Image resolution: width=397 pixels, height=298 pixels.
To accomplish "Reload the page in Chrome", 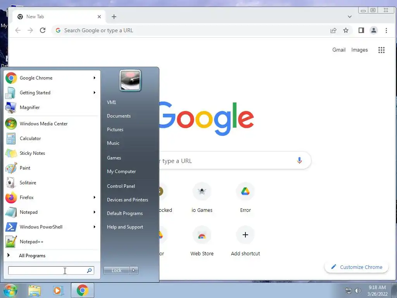I will pos(43,30).
